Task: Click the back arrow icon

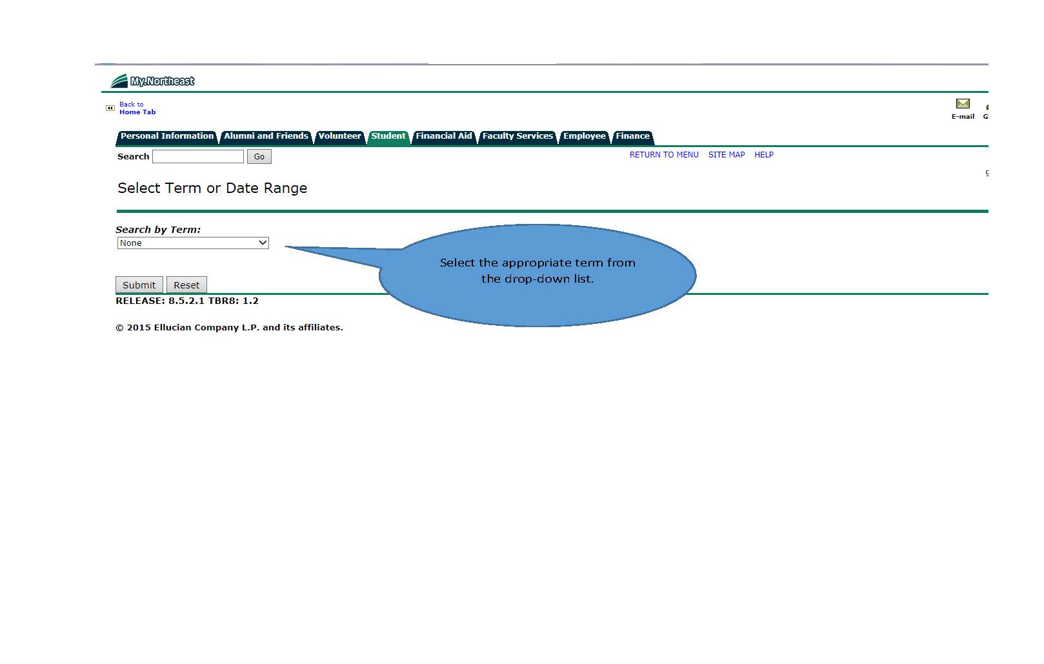Action: tap(110, 108)
